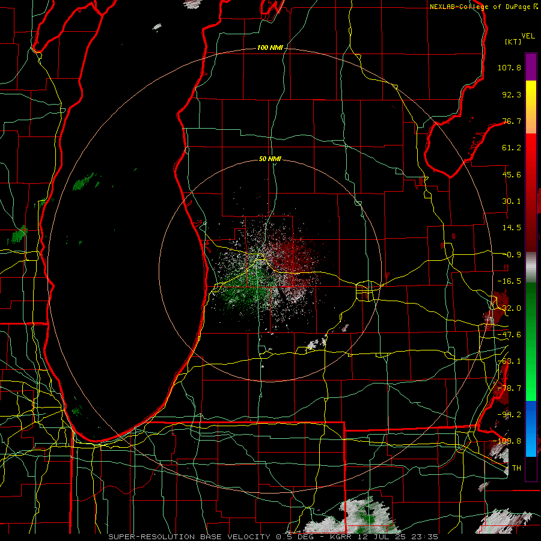Click the VEL legend title
Image resolution: width=541 pixels, height=541 pixels.
click(x=528, y=36)
